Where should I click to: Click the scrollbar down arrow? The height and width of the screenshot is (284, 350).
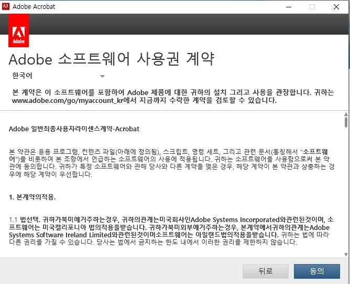[x=346, y=255]
